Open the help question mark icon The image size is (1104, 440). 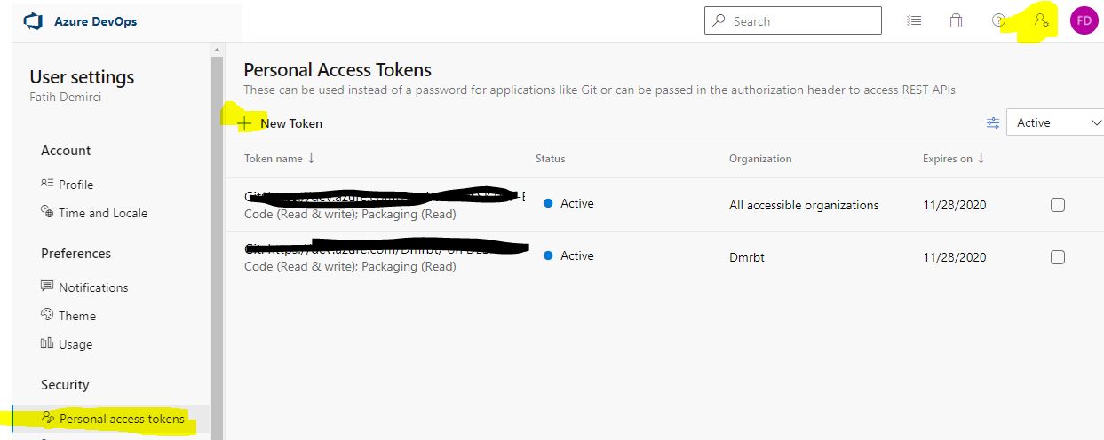(x=998, y=20)
